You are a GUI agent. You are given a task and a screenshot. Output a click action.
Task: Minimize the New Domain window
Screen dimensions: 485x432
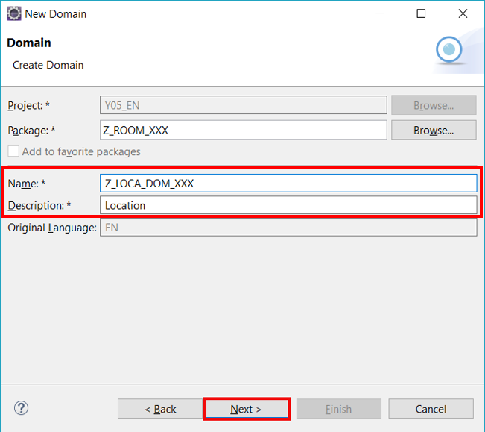pos(380,13)
